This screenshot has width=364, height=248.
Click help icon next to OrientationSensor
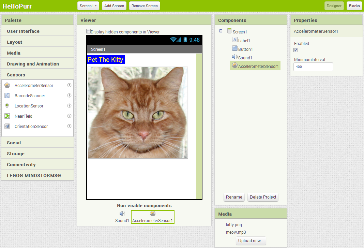69,126
